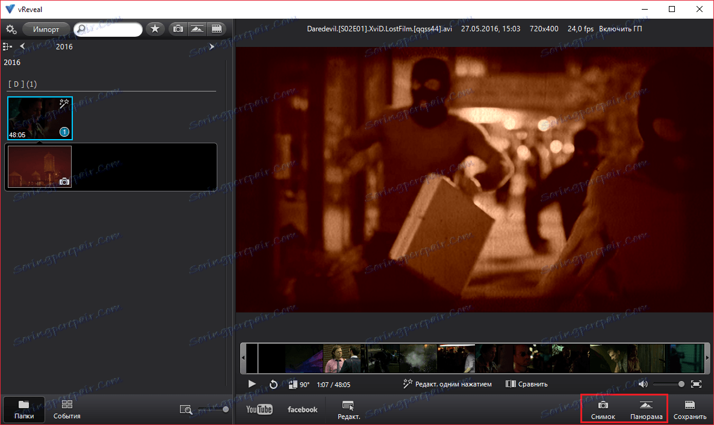
Task: Enter fullscreen mode
Action: coord(696,384)
